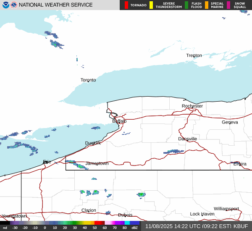Click the Williamsport city label

point(226,209)
